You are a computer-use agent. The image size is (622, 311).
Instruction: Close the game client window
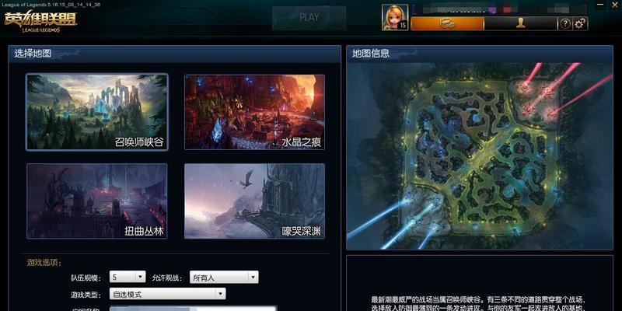click(615, 5)
